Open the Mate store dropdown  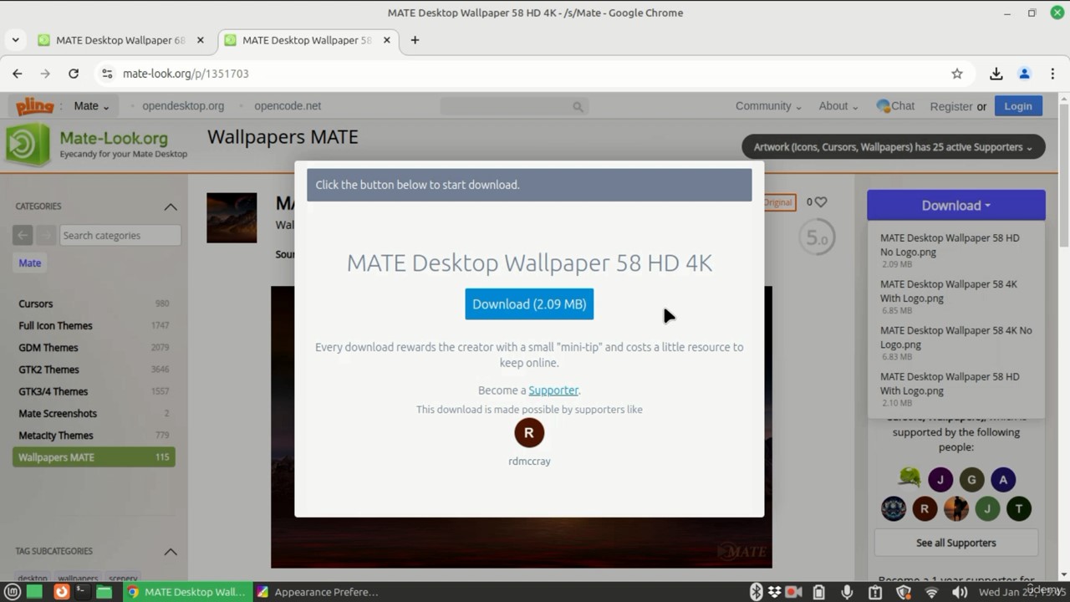pos(91,106)
